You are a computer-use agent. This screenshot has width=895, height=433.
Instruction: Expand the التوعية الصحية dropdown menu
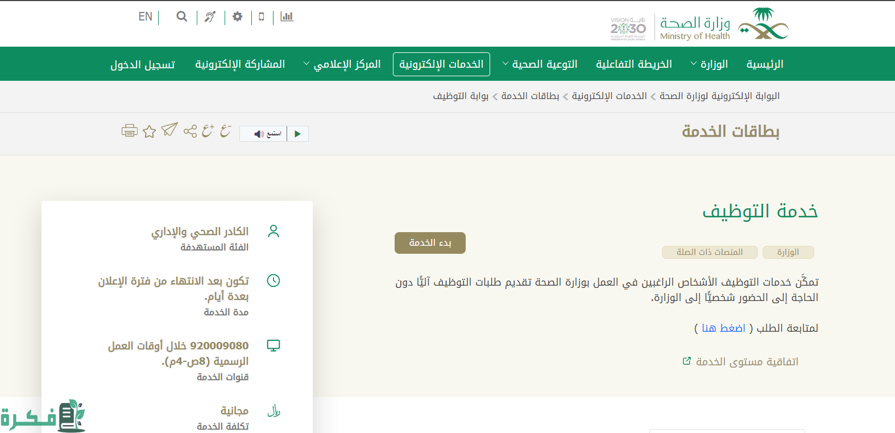(540, 64)
